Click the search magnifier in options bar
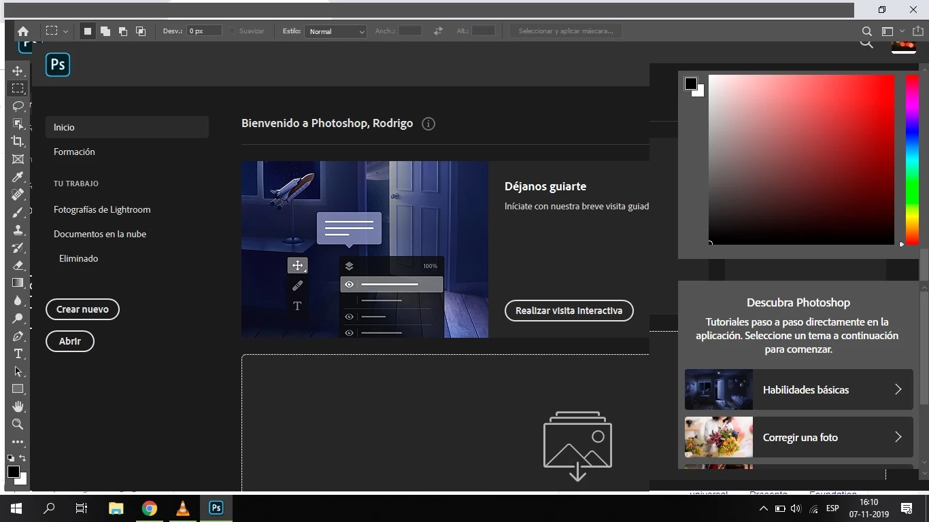The height and width of the screenshot is (522, 929). (x=866, y=31)
